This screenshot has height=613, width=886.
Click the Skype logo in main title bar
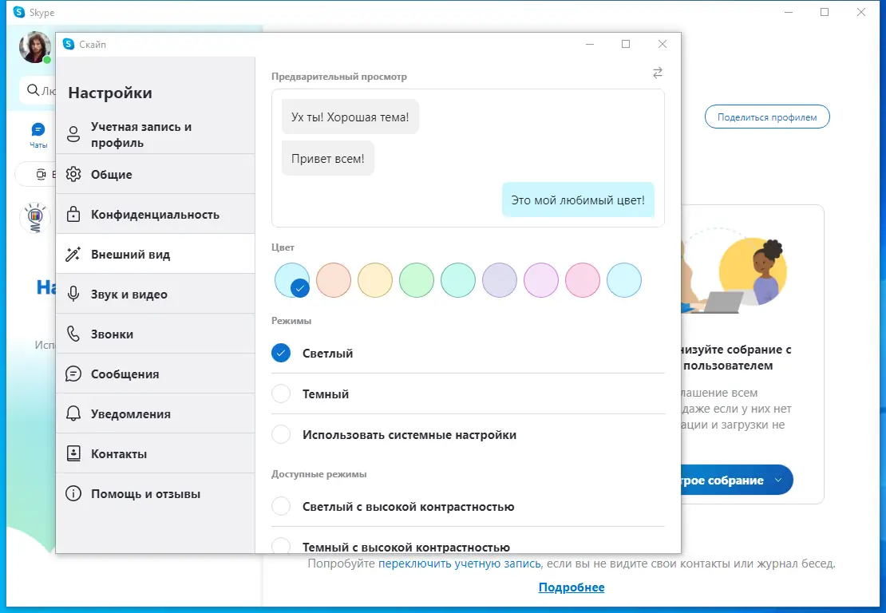pos(19,12)
